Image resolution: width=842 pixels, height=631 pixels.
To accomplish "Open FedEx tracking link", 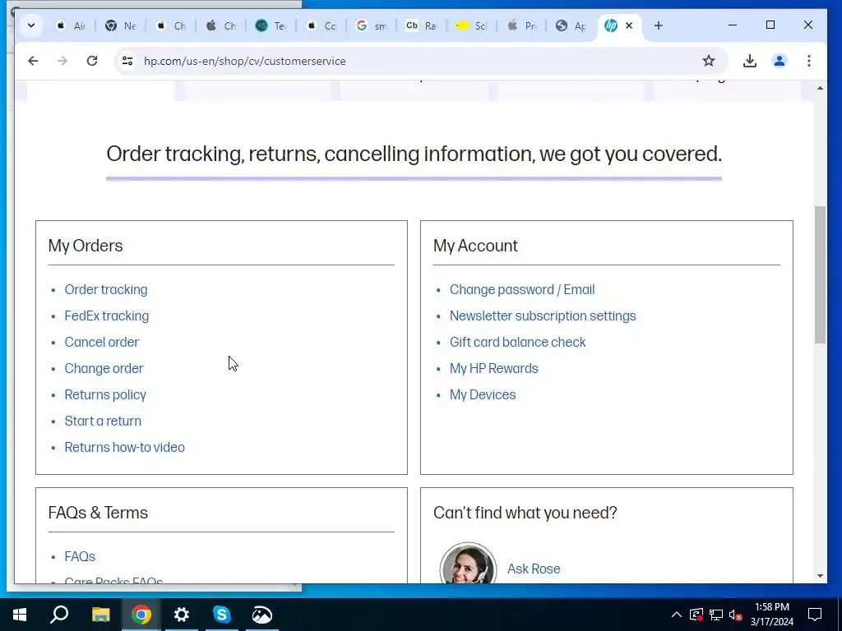I will pyautogui.click(x=106, y=316).
